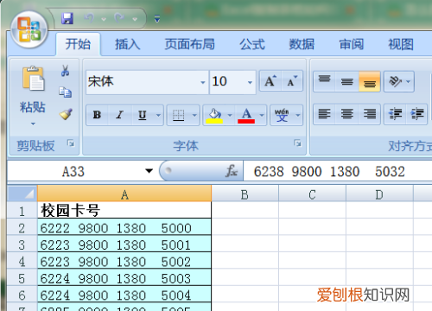Click the font size 10 box
Image resolution: width=432 pixels, height=311 pixels.
tap(227, 82)
